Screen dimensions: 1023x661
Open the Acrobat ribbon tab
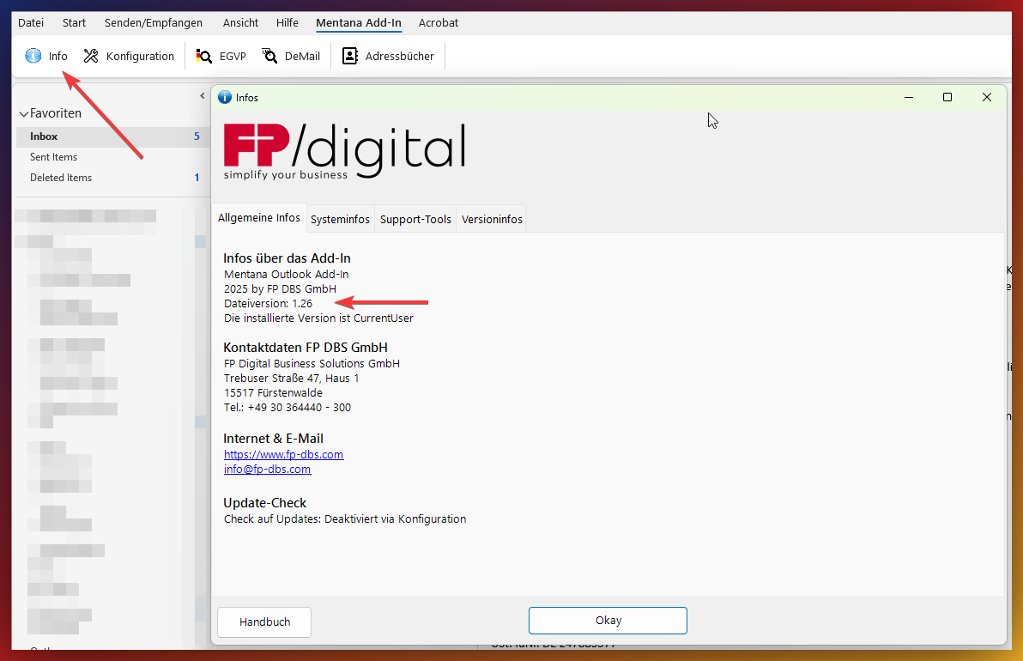pyautogui.click(x=439, y=23)
